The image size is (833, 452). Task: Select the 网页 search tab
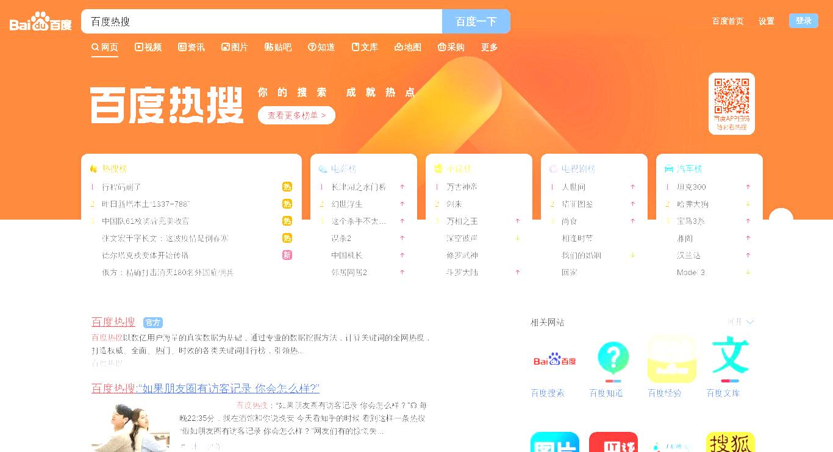[105, 47]
